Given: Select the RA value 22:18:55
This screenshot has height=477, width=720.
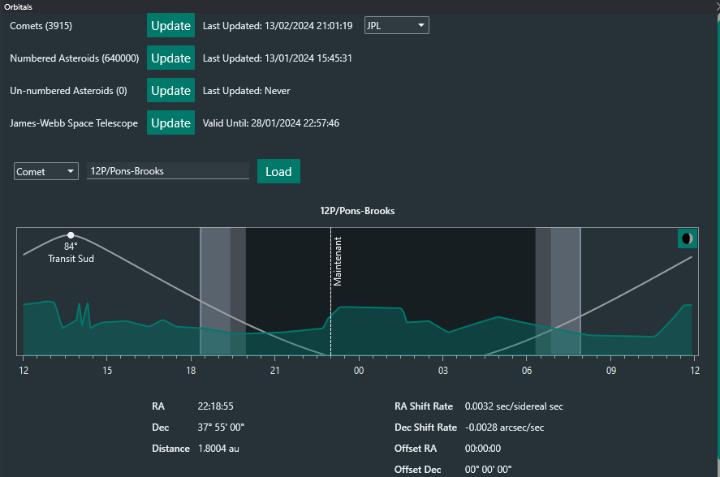Looking at the screenshot, I should point(215,406).
